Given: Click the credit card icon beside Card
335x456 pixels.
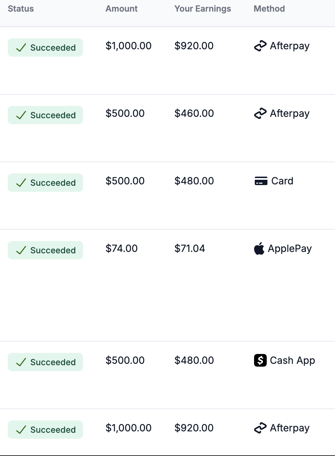Looking at the screenshot, I should coord(261,181).
